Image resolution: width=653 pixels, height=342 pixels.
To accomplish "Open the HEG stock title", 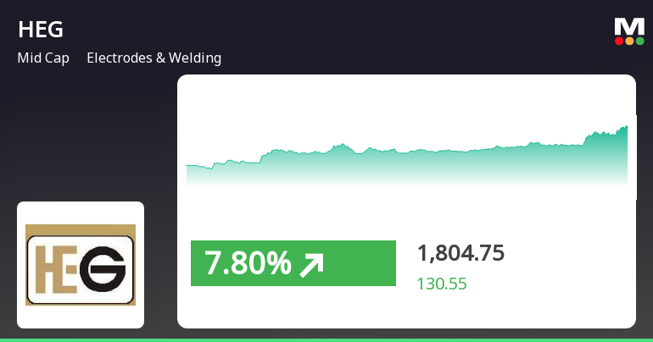I will coord(41,30).
